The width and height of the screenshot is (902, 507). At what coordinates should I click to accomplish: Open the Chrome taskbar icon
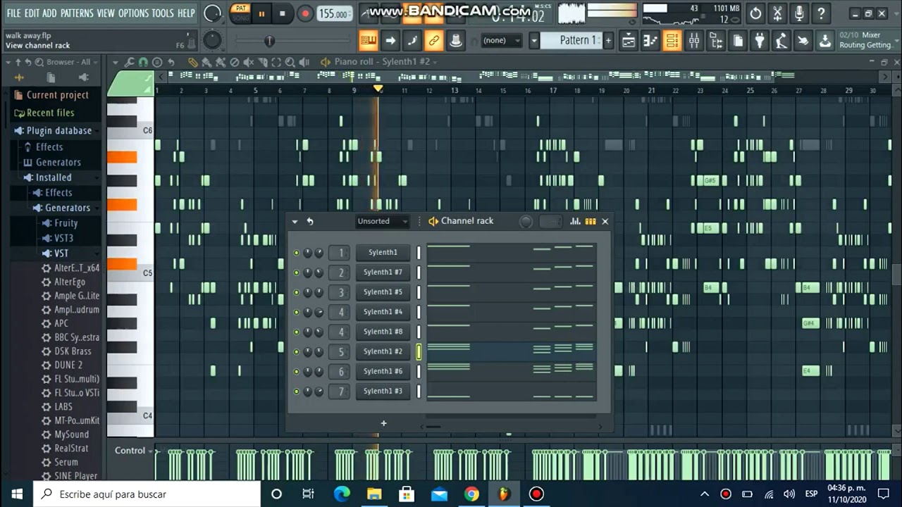471,494
